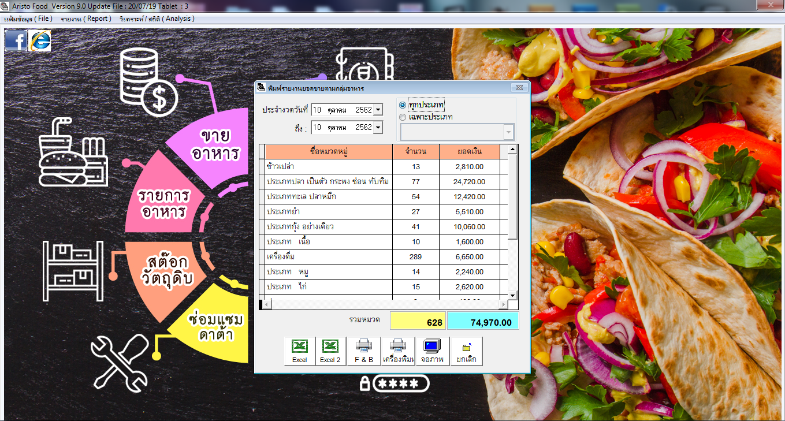Export report with Excel 2 button
Image resolution: width=785 pixels, height=421 pixels.
pyautogui.click(x=330, y=351)
